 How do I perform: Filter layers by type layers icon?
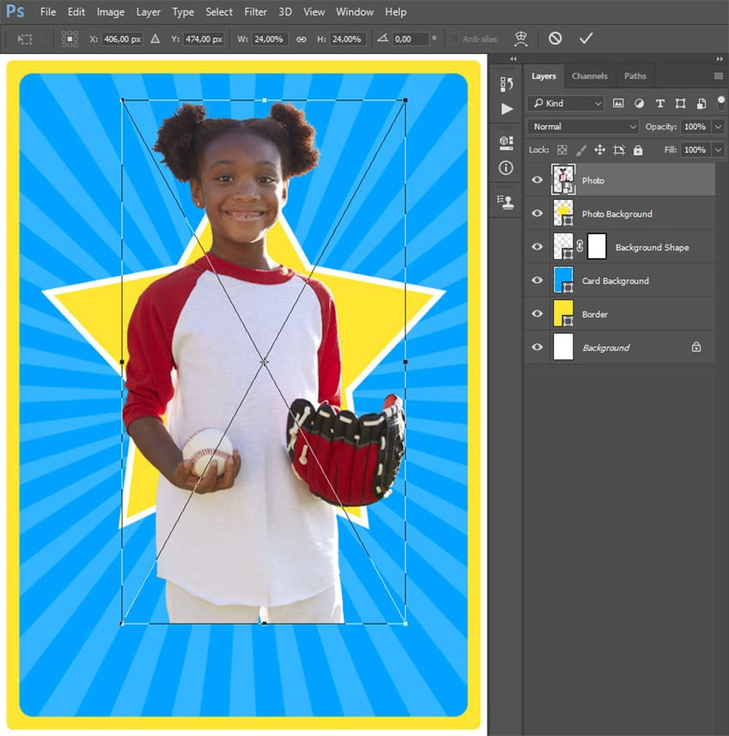pos(660,103)
